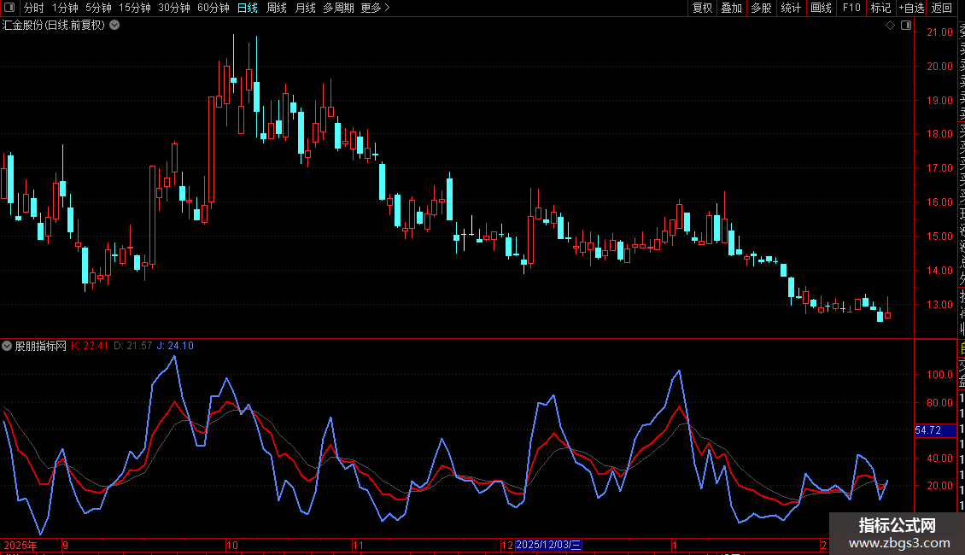This screenshot has height=555, width=965.
Task: Open F10 company information
Action: 851,8
